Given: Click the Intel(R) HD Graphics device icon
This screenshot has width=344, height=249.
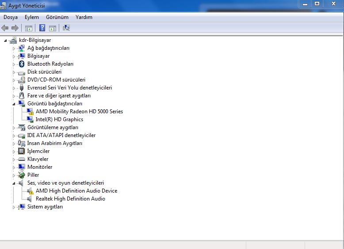Looking at the screenshot, I should click(x=30, y=119).
